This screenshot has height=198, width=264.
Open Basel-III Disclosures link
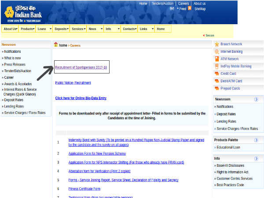pos(230,165)
